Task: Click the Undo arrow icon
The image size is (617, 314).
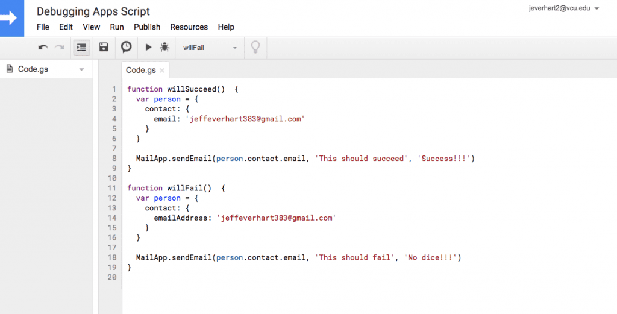Action: (x=43, y=48)
